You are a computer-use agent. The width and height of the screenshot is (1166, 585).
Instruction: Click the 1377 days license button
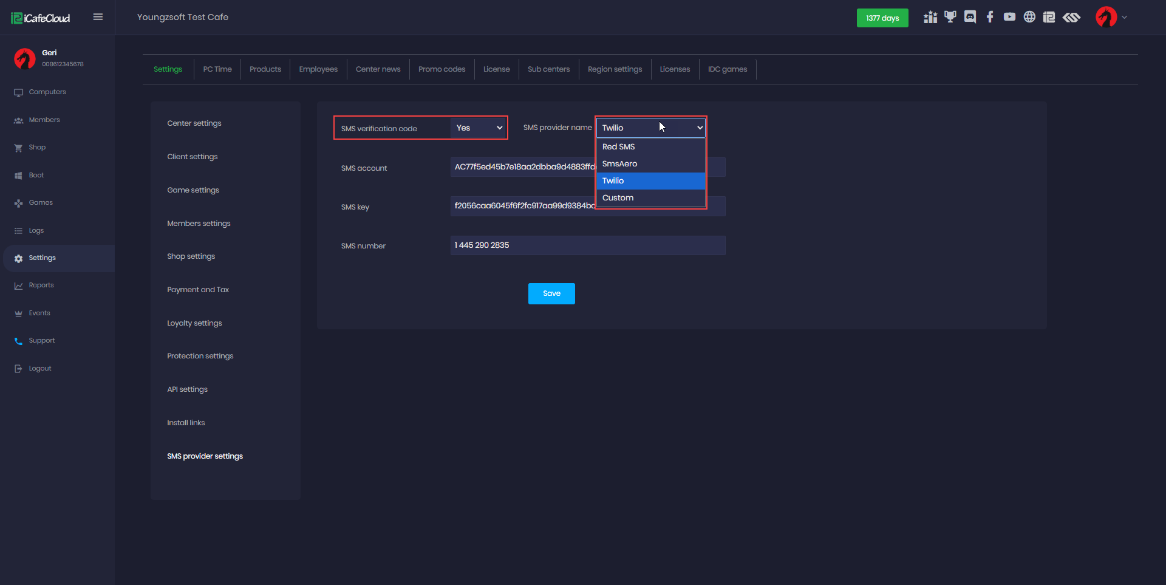pyautogui.click(x=882, y=18)
